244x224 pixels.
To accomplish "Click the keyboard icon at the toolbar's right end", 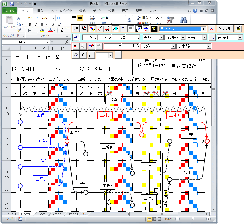I will (238, 28).
